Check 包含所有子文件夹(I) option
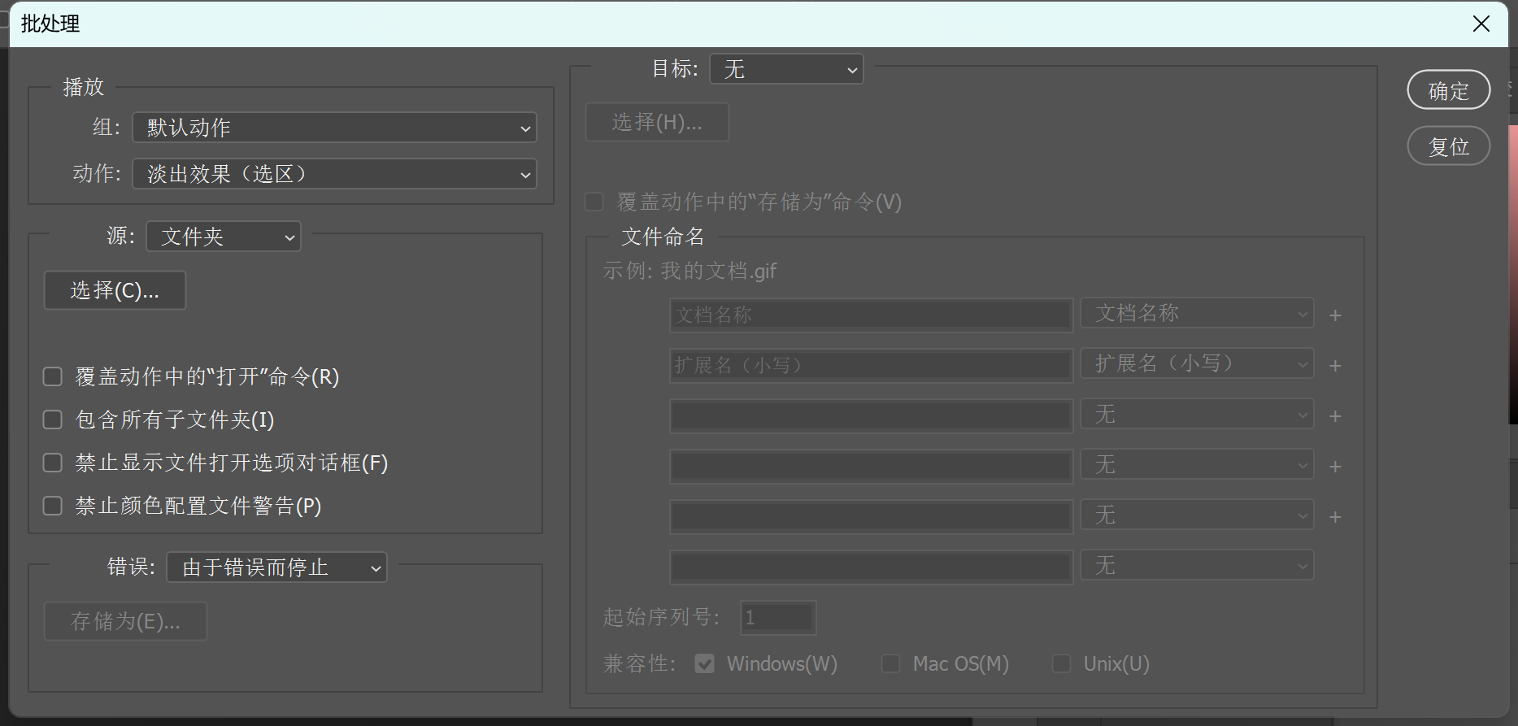The image size is (1518, 726). (x=53, y=420)
